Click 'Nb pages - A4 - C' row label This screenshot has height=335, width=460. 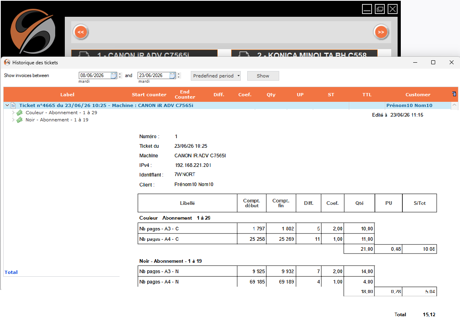[x=159, y=239]
